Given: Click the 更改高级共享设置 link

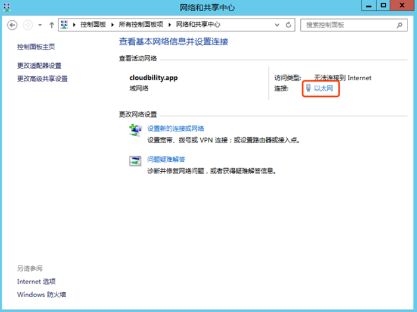Looking at the screenshot, I should (42, 79).
